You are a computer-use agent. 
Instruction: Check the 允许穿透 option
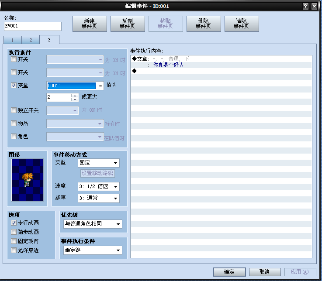pos(14,250)
